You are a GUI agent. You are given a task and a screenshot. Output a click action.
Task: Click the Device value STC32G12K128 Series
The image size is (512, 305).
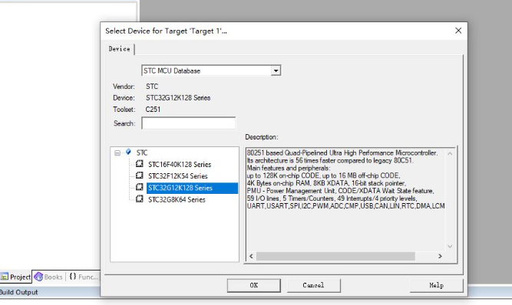(178, 98)
